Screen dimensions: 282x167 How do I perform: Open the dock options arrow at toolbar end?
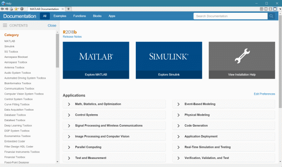(x=280, y=9)
